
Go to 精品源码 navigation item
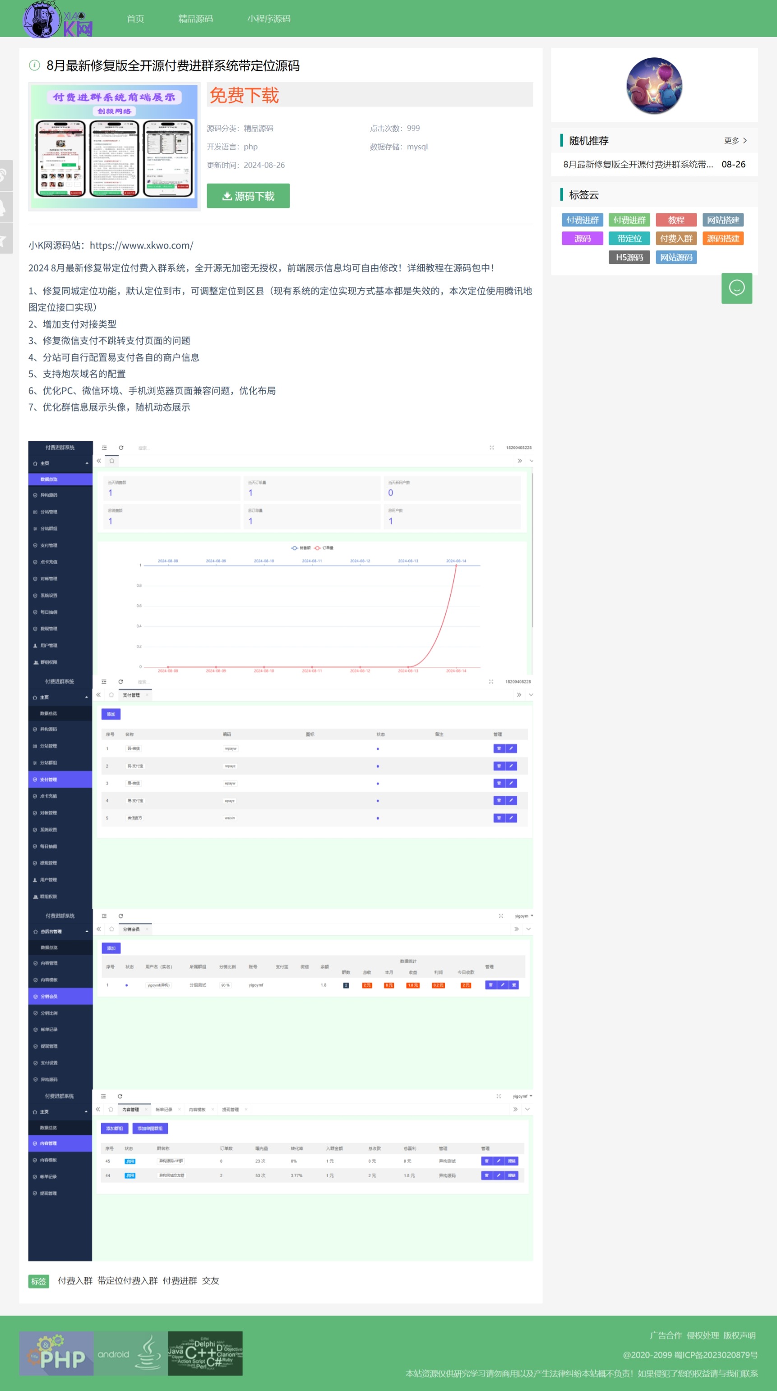[195, 19]
